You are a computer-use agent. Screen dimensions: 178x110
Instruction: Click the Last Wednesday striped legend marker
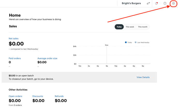[x=136, y=43]
